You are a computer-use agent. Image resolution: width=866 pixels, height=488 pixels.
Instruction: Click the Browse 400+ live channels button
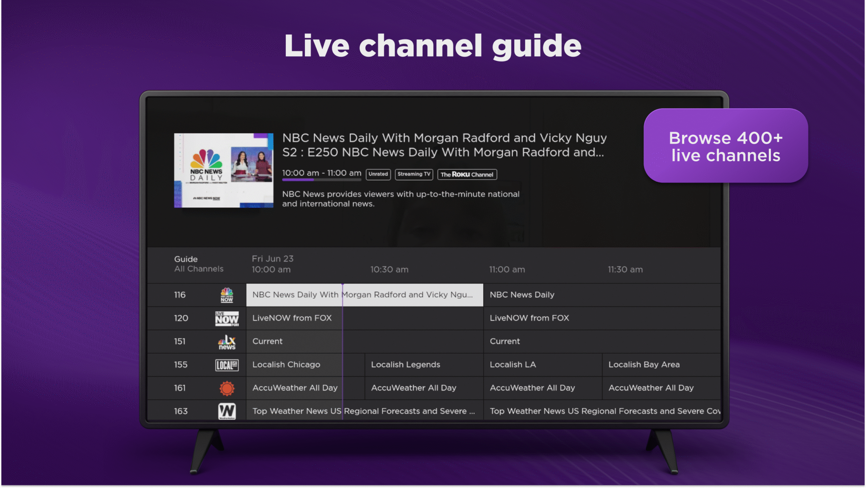click(x=726, y=147)
